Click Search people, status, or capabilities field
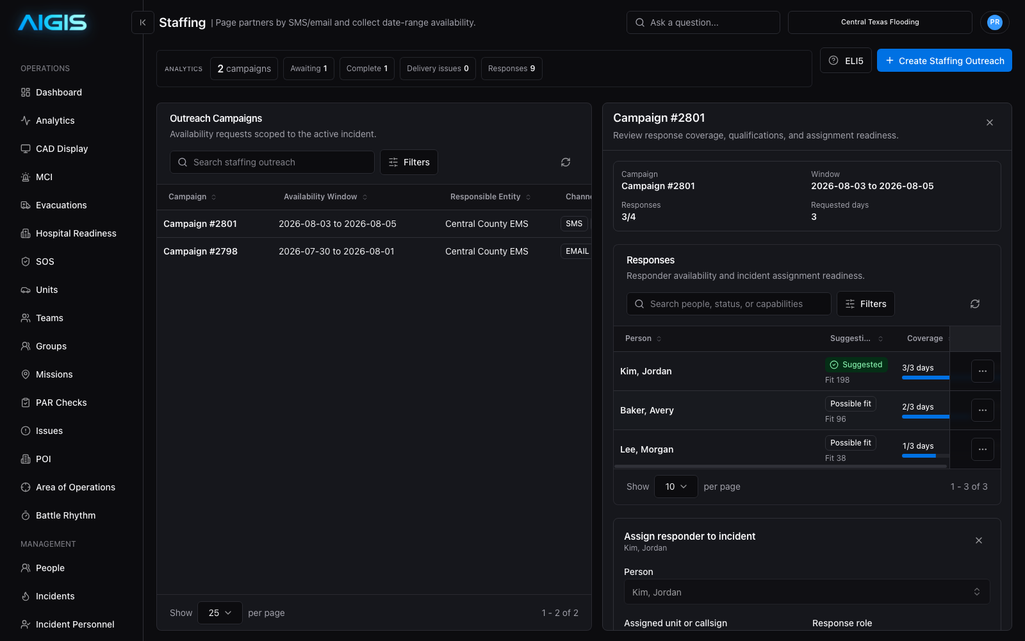The image size is (1025, 641). click(729, 304)
